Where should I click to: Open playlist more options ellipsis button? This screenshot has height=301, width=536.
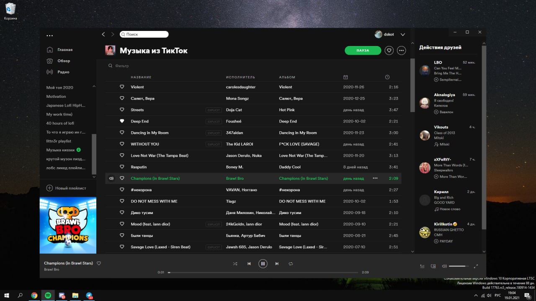(402, 51)
